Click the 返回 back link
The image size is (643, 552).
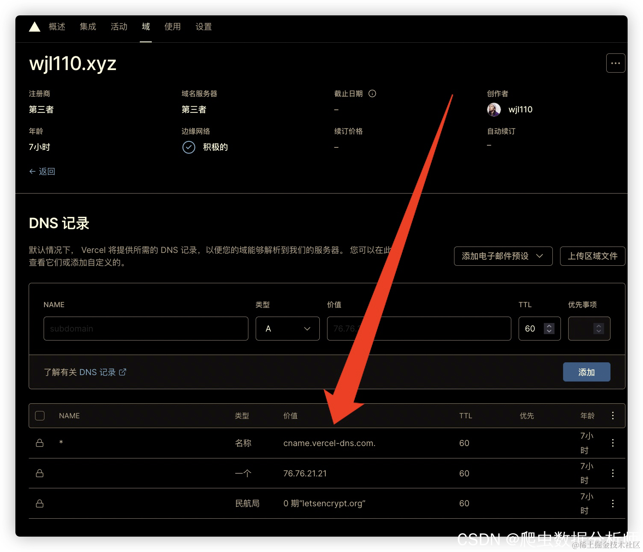42,171
